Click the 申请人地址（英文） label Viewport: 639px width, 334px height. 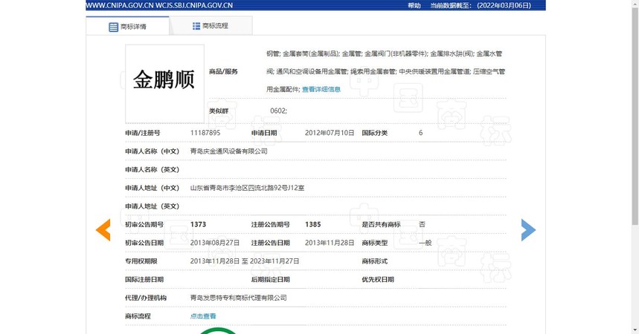152,206
